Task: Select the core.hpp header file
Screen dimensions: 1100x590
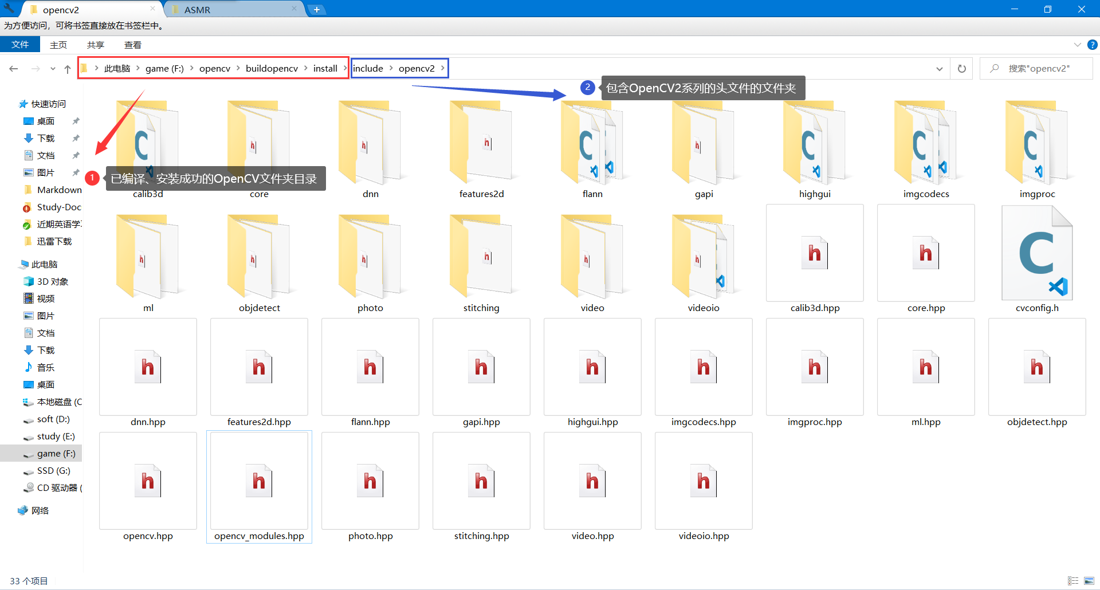Action: pyautogui.click(x=926, y=259)
